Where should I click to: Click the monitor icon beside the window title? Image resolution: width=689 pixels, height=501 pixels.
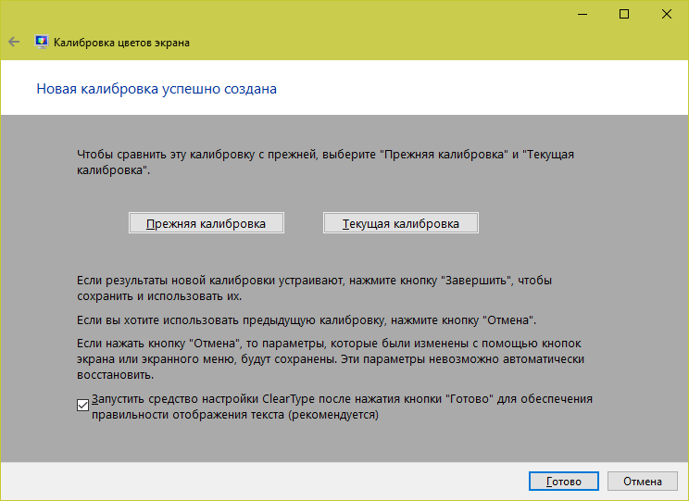pyautogui.click(x=42, y=42)
